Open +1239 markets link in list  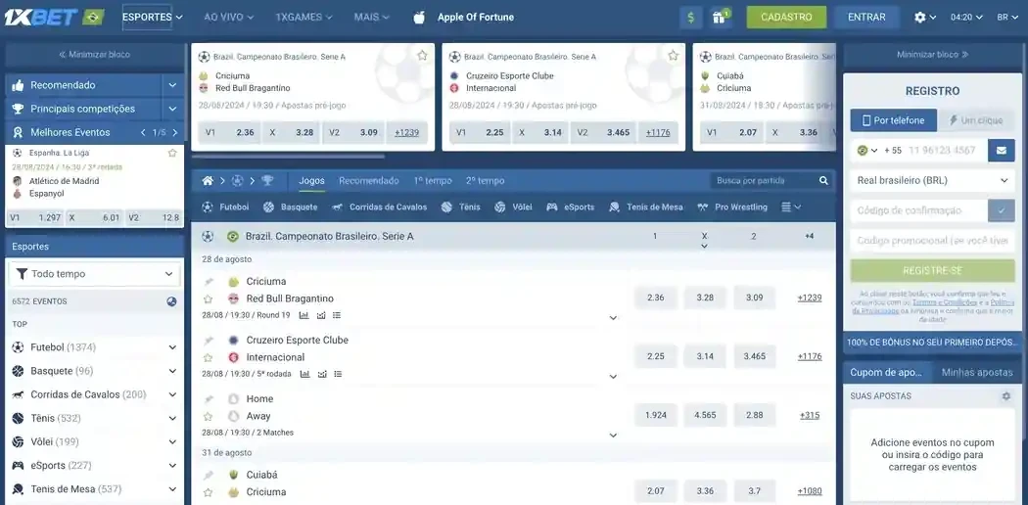[x=810, y=298]
